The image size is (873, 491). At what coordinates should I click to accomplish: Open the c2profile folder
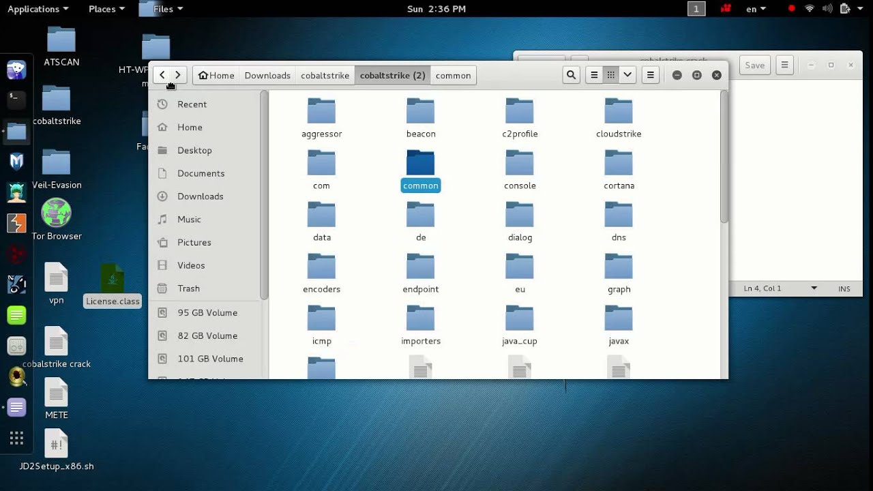520,118
